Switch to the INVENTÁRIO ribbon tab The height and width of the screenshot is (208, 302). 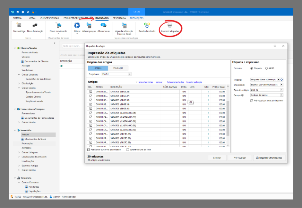102,18
